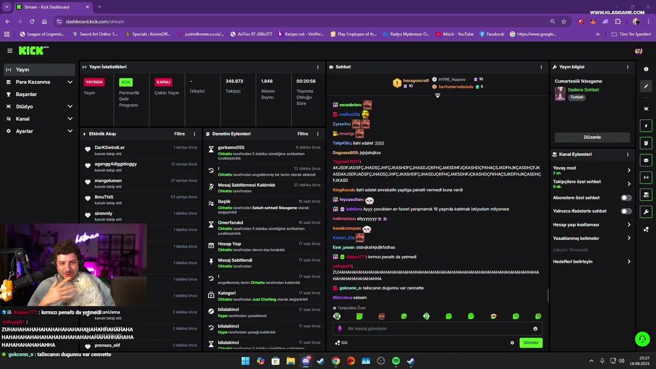Open Hesap yaşı kısıtlaması settings
This screenshot has height=369, width=656.
coord(592,224)
